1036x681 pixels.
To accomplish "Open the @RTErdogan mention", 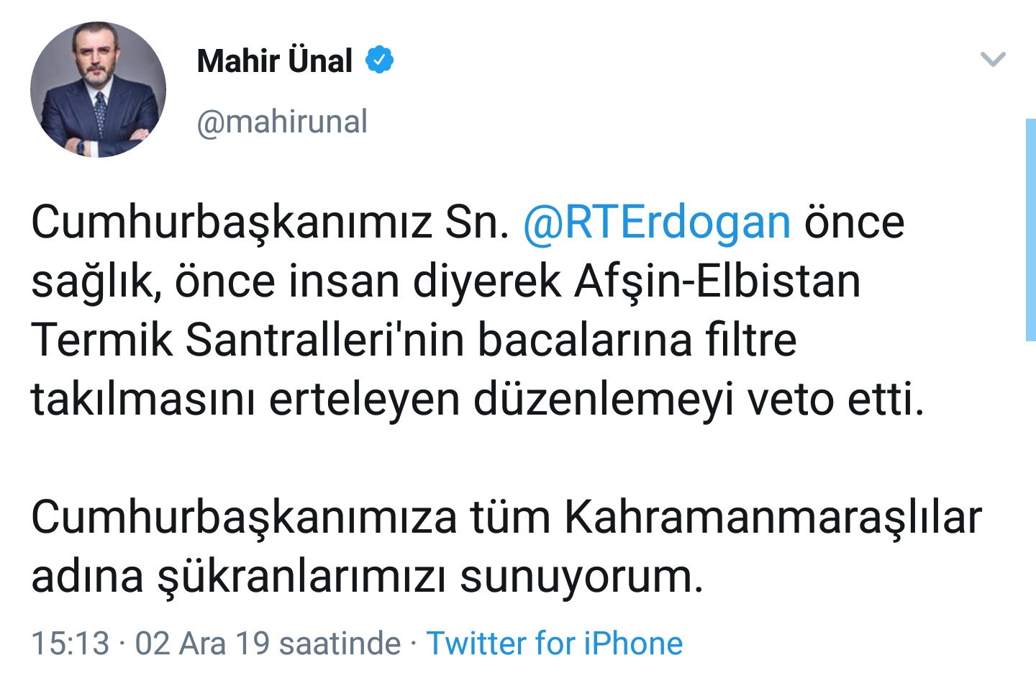I will point(656,222).
